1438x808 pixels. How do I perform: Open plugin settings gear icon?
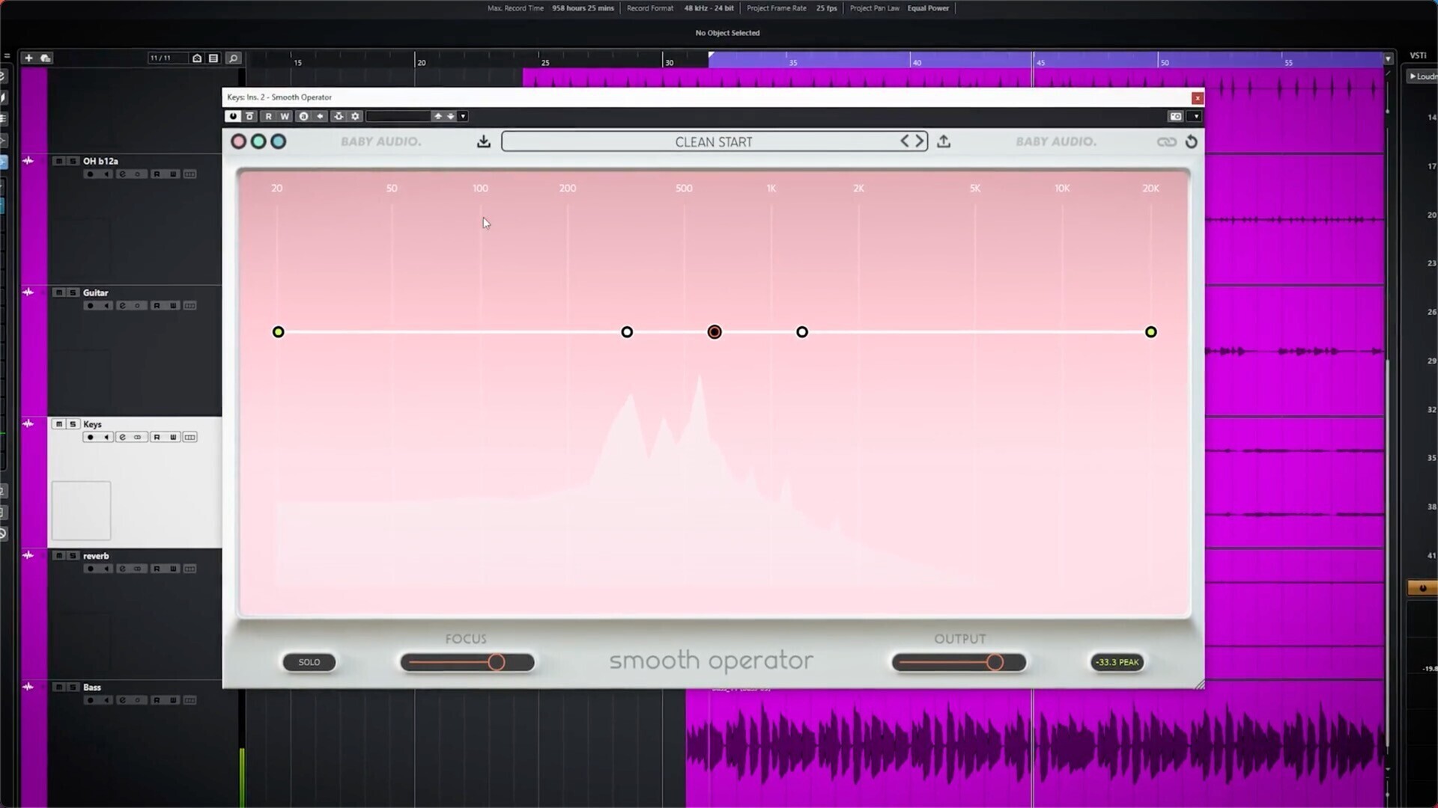pyautogui.click(x=356, y=116)
